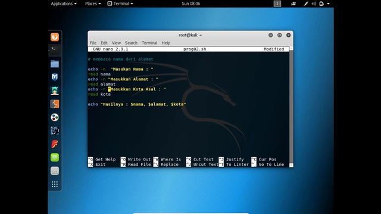Launch Maltego from the dark dock icon

[x=55, y=131]
